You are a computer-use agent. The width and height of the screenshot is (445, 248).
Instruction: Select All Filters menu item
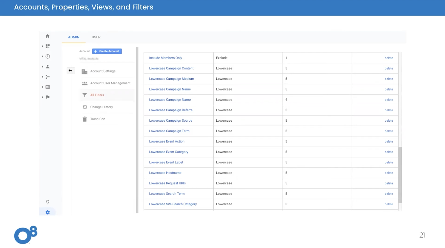pos(97,95)
